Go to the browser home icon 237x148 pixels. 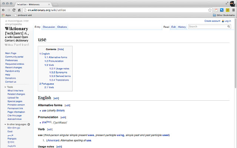click(x=19, y=10)
